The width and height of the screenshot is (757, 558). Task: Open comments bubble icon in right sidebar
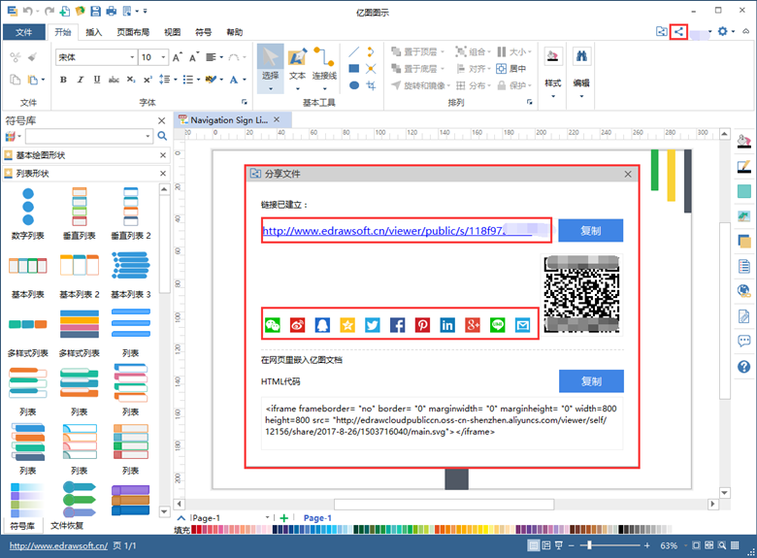[x=744, y=342]
